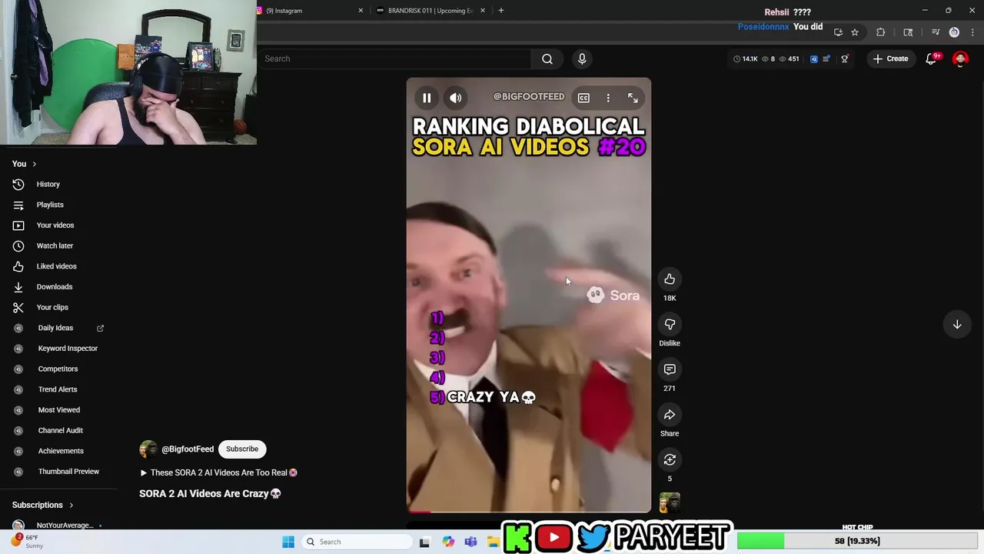Open the vidIQ list icon in header

826,58
